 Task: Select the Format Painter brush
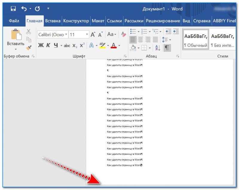pos(29,48)
